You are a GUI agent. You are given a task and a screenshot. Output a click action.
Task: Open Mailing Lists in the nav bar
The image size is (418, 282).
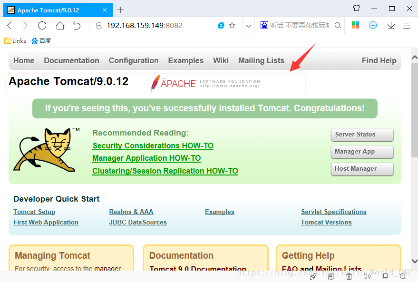tap(261, 61)
